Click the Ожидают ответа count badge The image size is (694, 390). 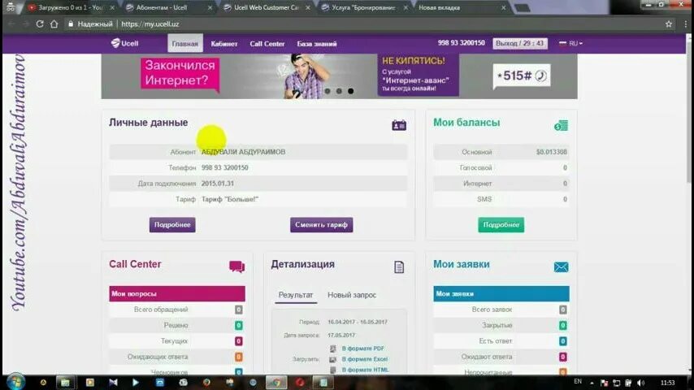click(x=563, y=357)
